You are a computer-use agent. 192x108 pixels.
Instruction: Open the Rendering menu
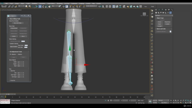(60, 4)
